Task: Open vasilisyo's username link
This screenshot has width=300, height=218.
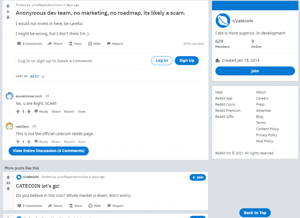Action: pos(22,126)
